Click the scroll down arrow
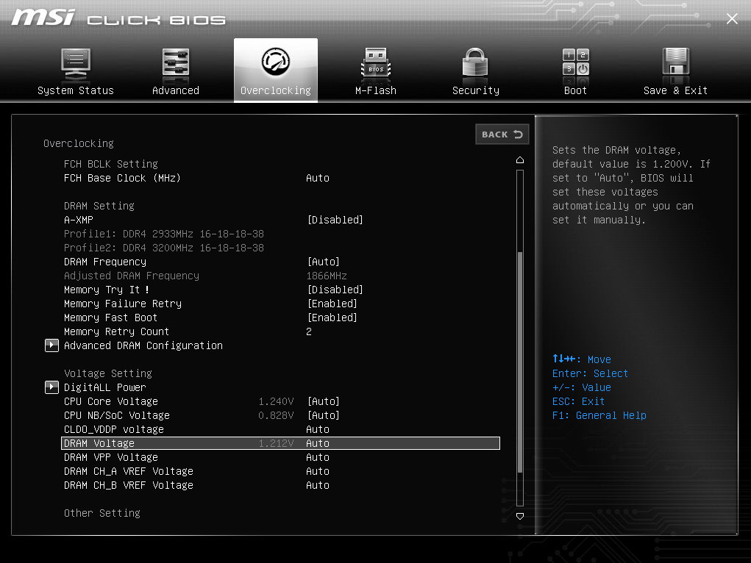751x563 pixels. coord(520,516)
